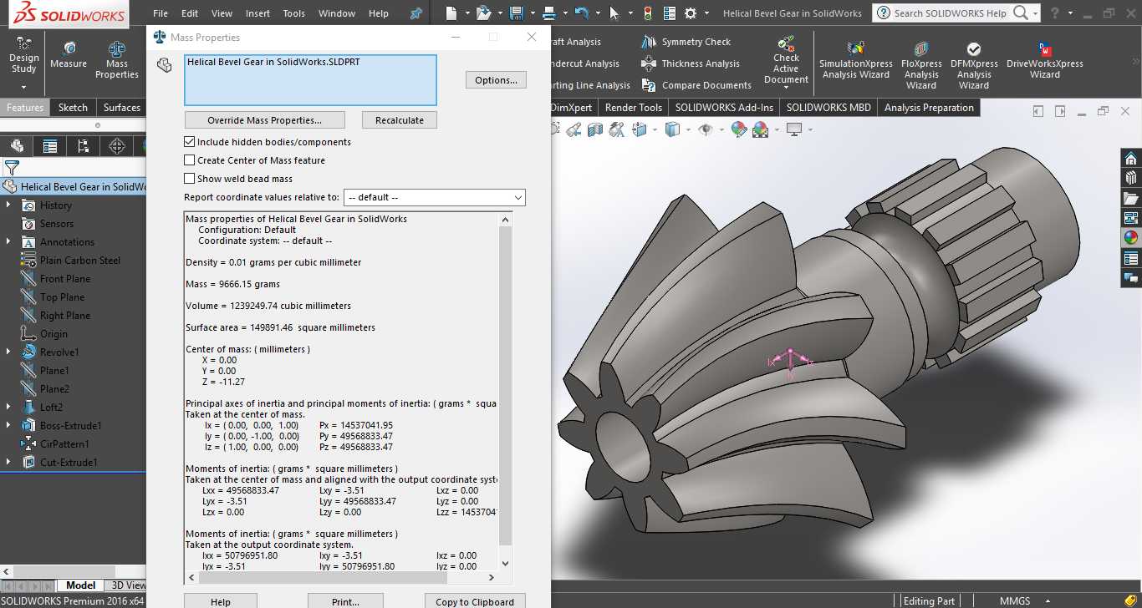
Task: Select the Measure tool icon
Action: click(x=69, y=49)
